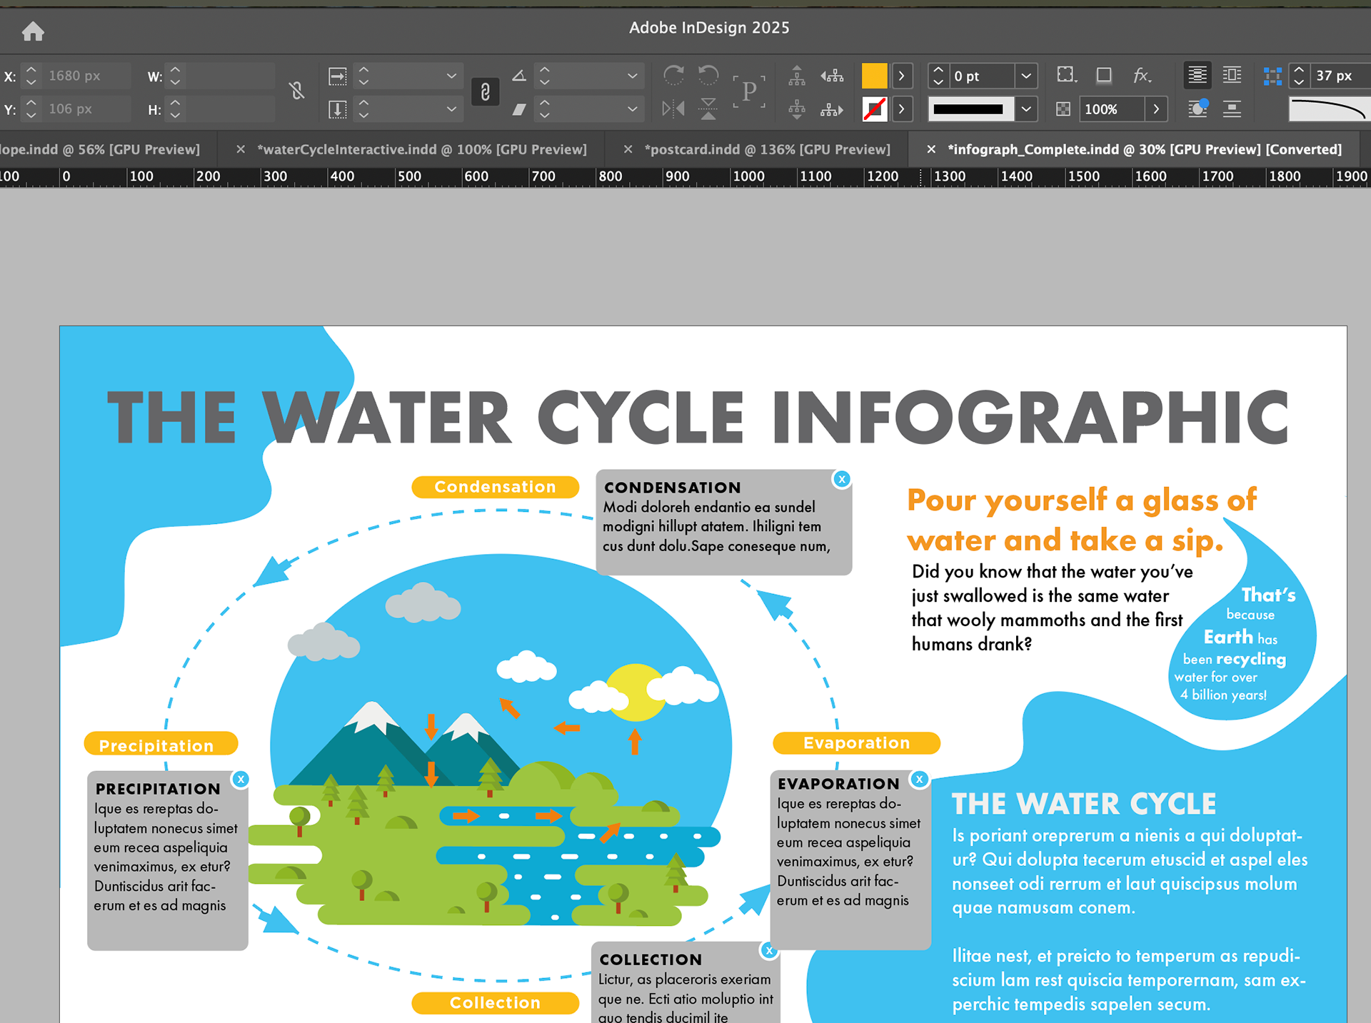The image size is (1371, 1023).
Task: Click the yellow Condensation button
Action: 495,487
